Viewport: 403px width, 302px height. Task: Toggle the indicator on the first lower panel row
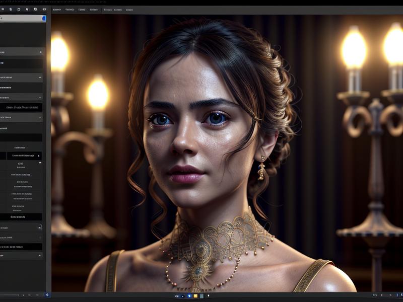coord(40,228)
